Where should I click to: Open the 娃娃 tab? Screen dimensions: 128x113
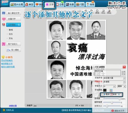click(x=90, y=4)
